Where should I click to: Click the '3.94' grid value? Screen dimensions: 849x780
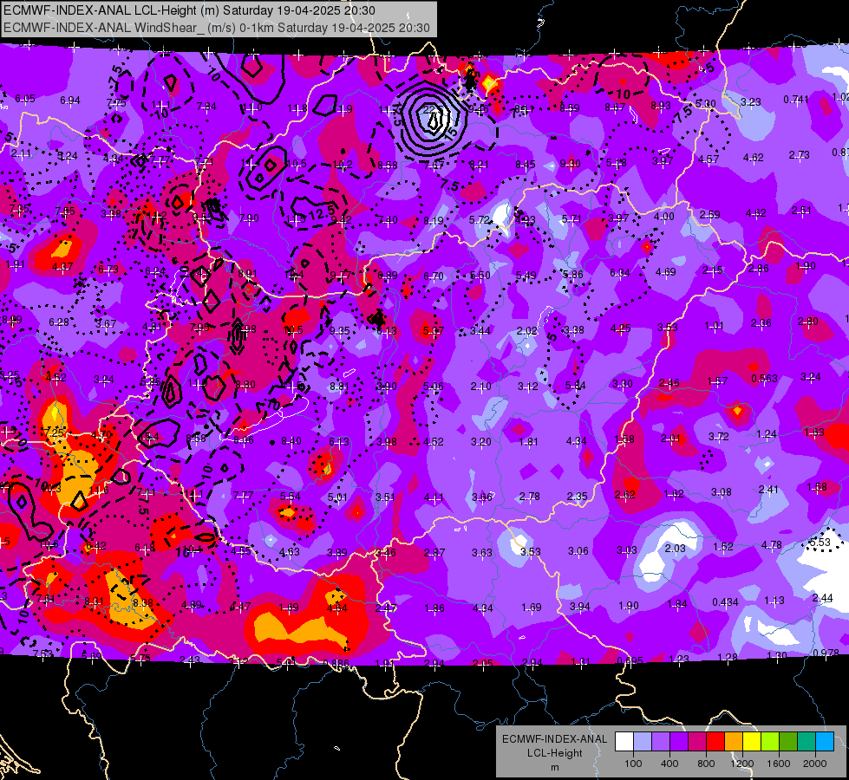click(580, 607)
